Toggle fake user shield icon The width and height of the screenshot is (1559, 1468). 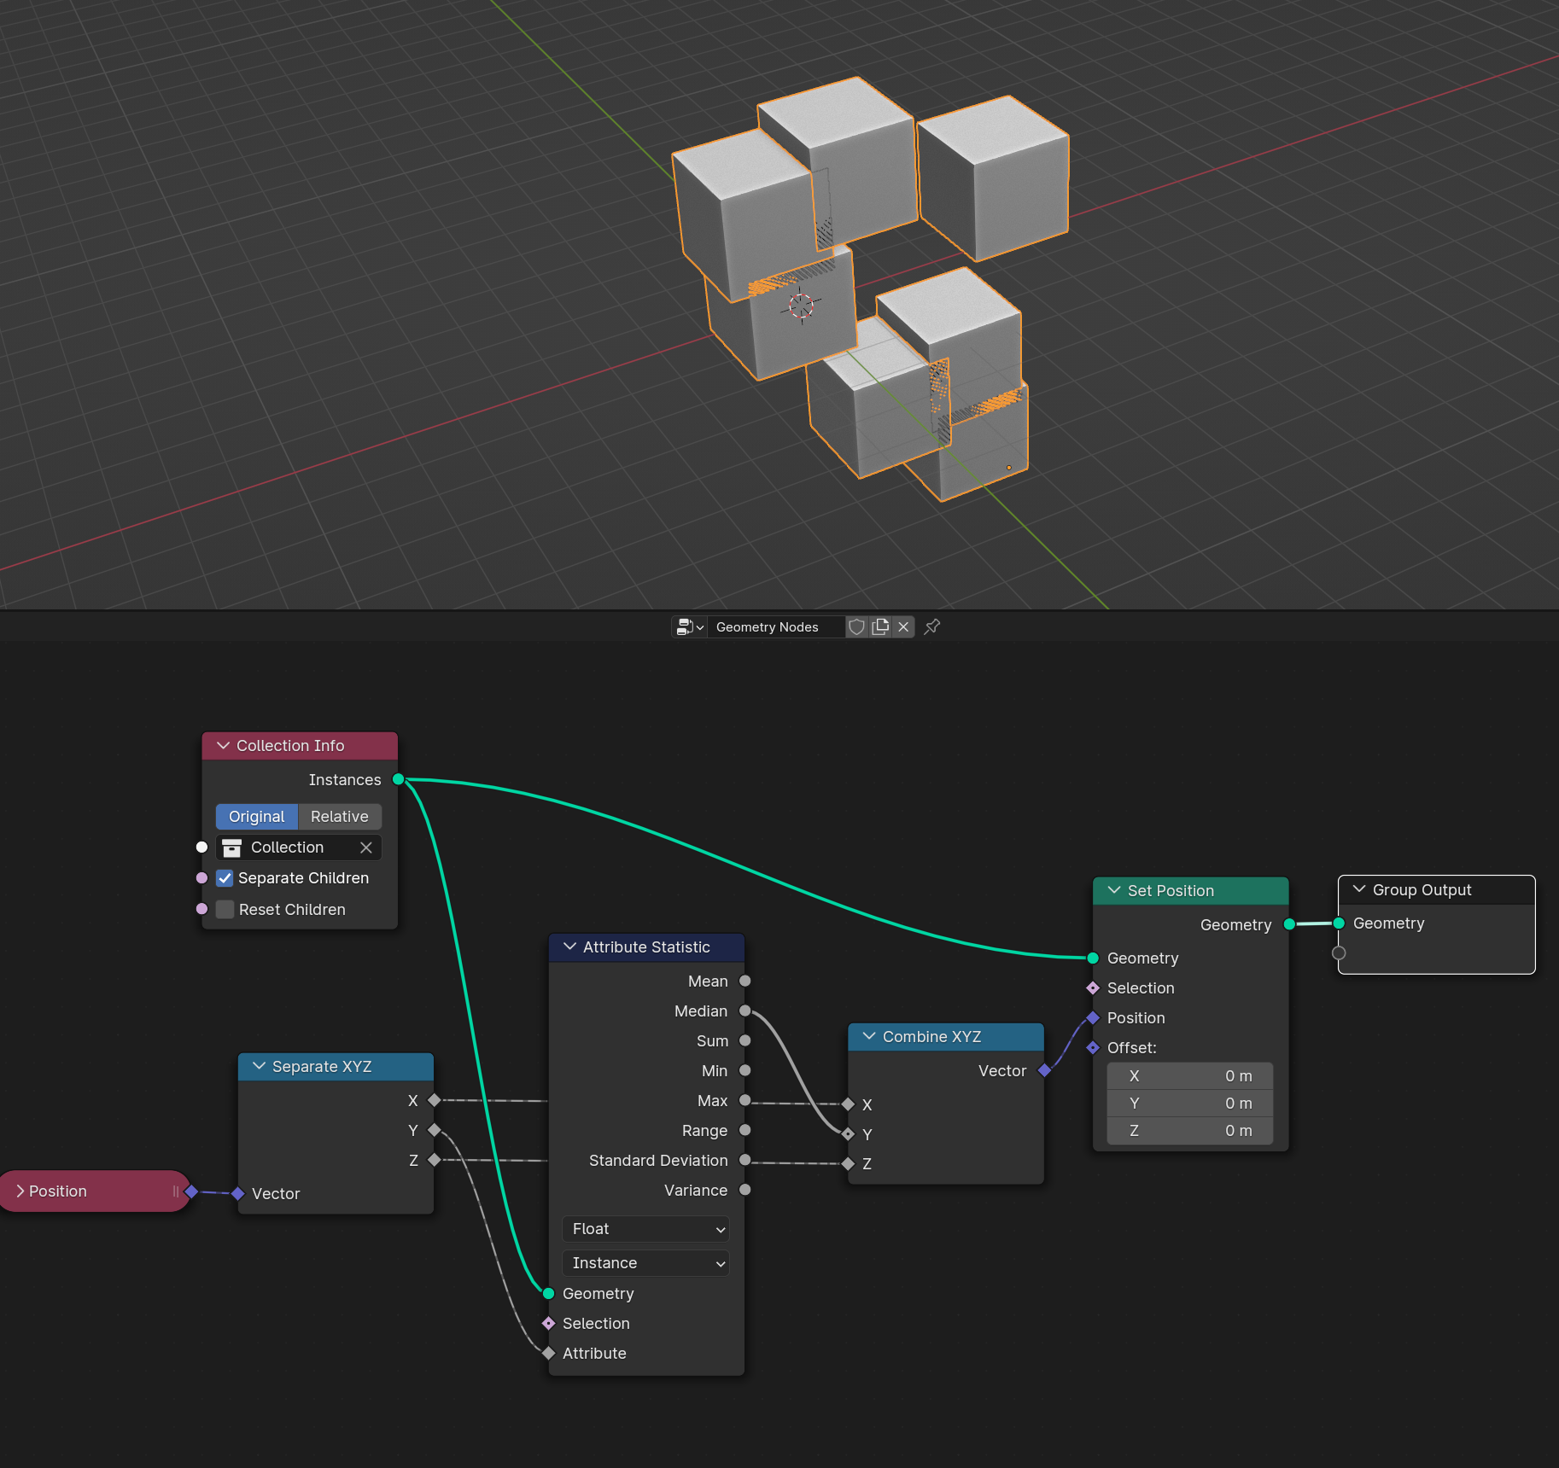pos(856,627)
